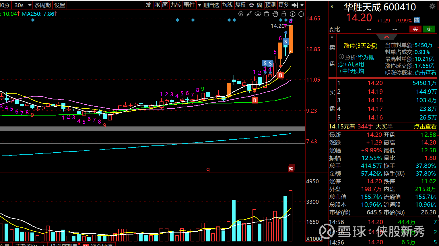Select the drawing pen tool icon
The image size is (439, 246).
click(x=249, y=14)
